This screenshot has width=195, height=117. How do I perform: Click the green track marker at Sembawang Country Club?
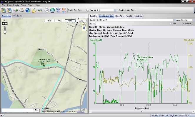[x=44, y=66]
